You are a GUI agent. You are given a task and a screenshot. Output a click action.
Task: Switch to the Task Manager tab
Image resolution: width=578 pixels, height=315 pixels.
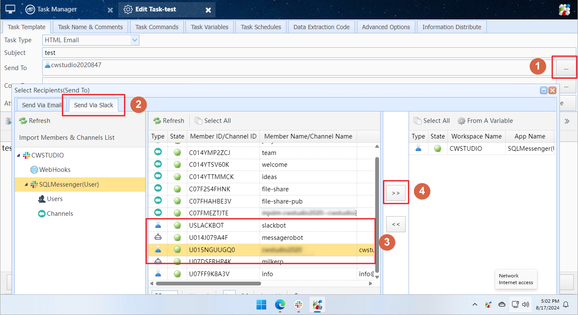coord(57,9)
